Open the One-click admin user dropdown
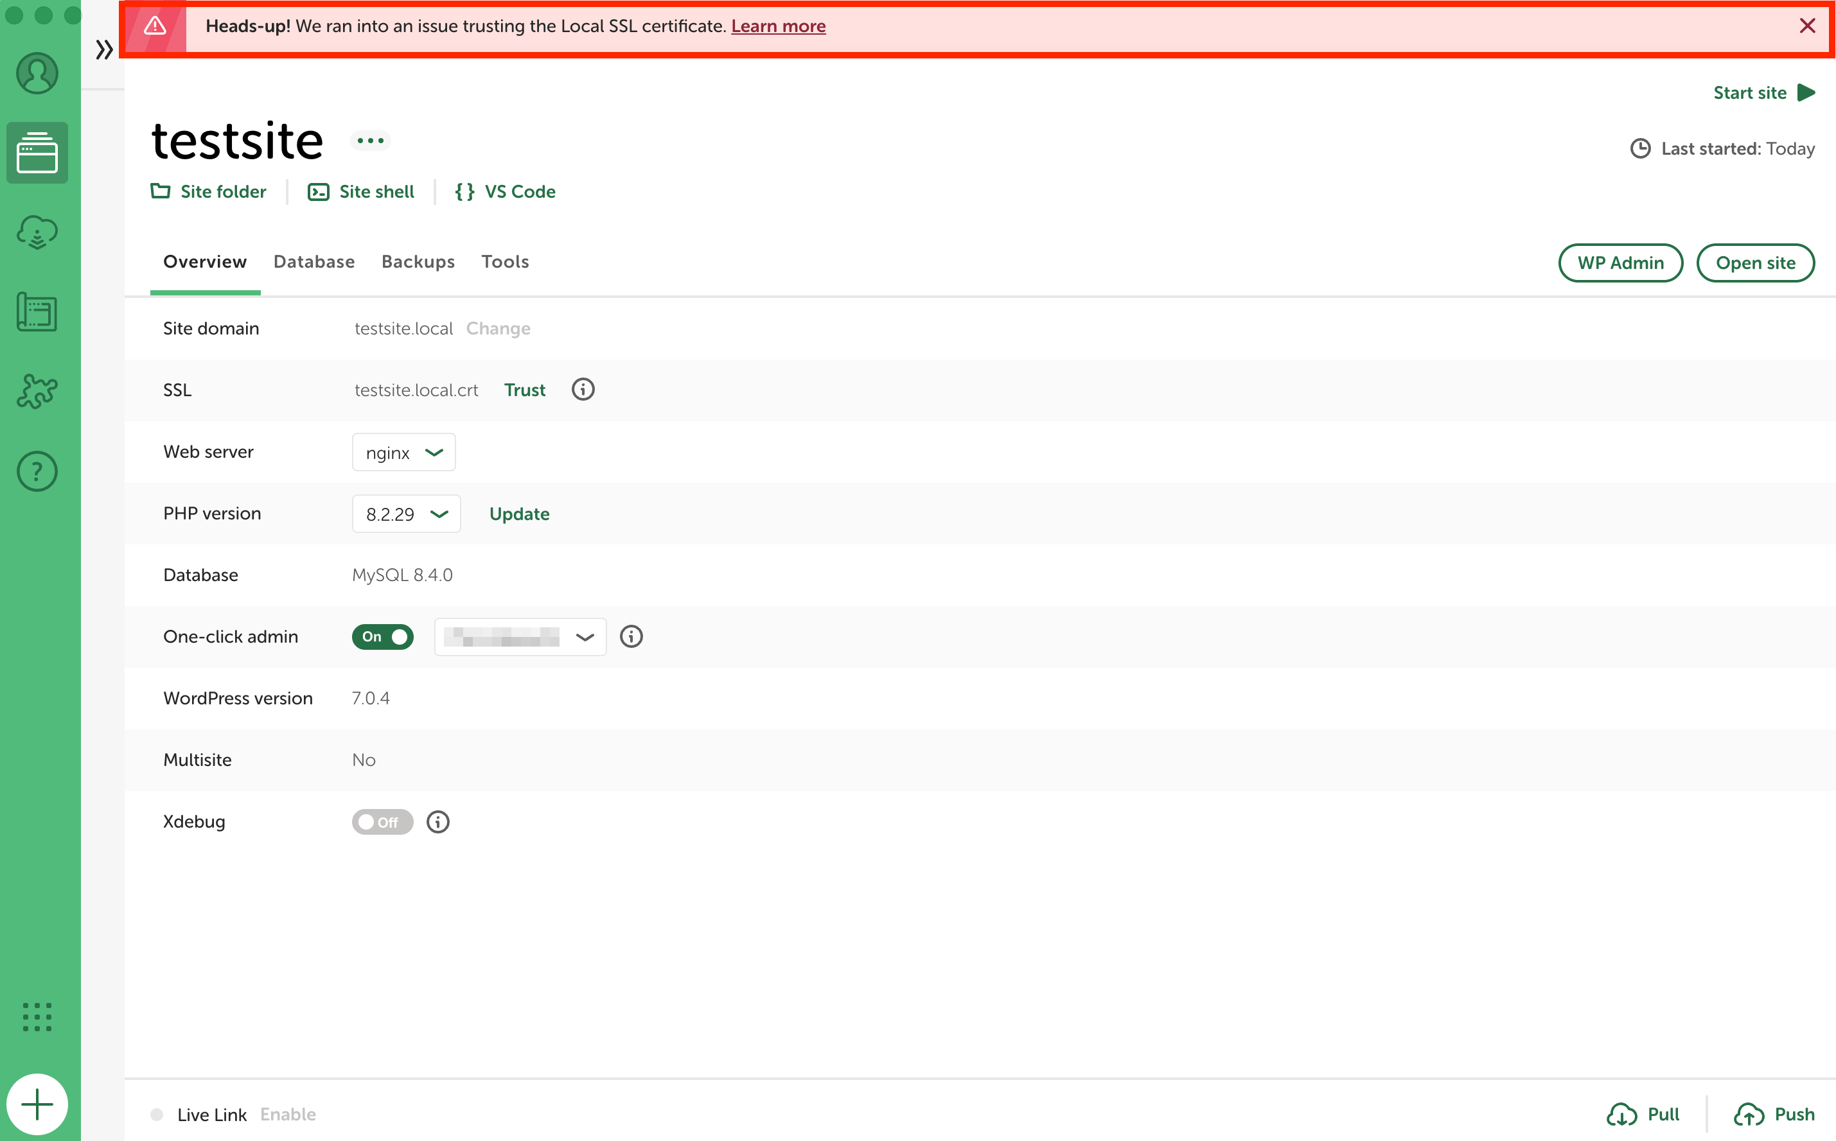Viewport: 1836px width, 1141px height. point(520,637)
